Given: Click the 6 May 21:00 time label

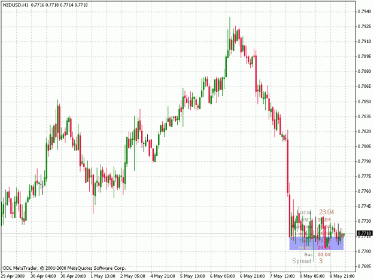Looking at the screenshot, I should pos(252,276).
